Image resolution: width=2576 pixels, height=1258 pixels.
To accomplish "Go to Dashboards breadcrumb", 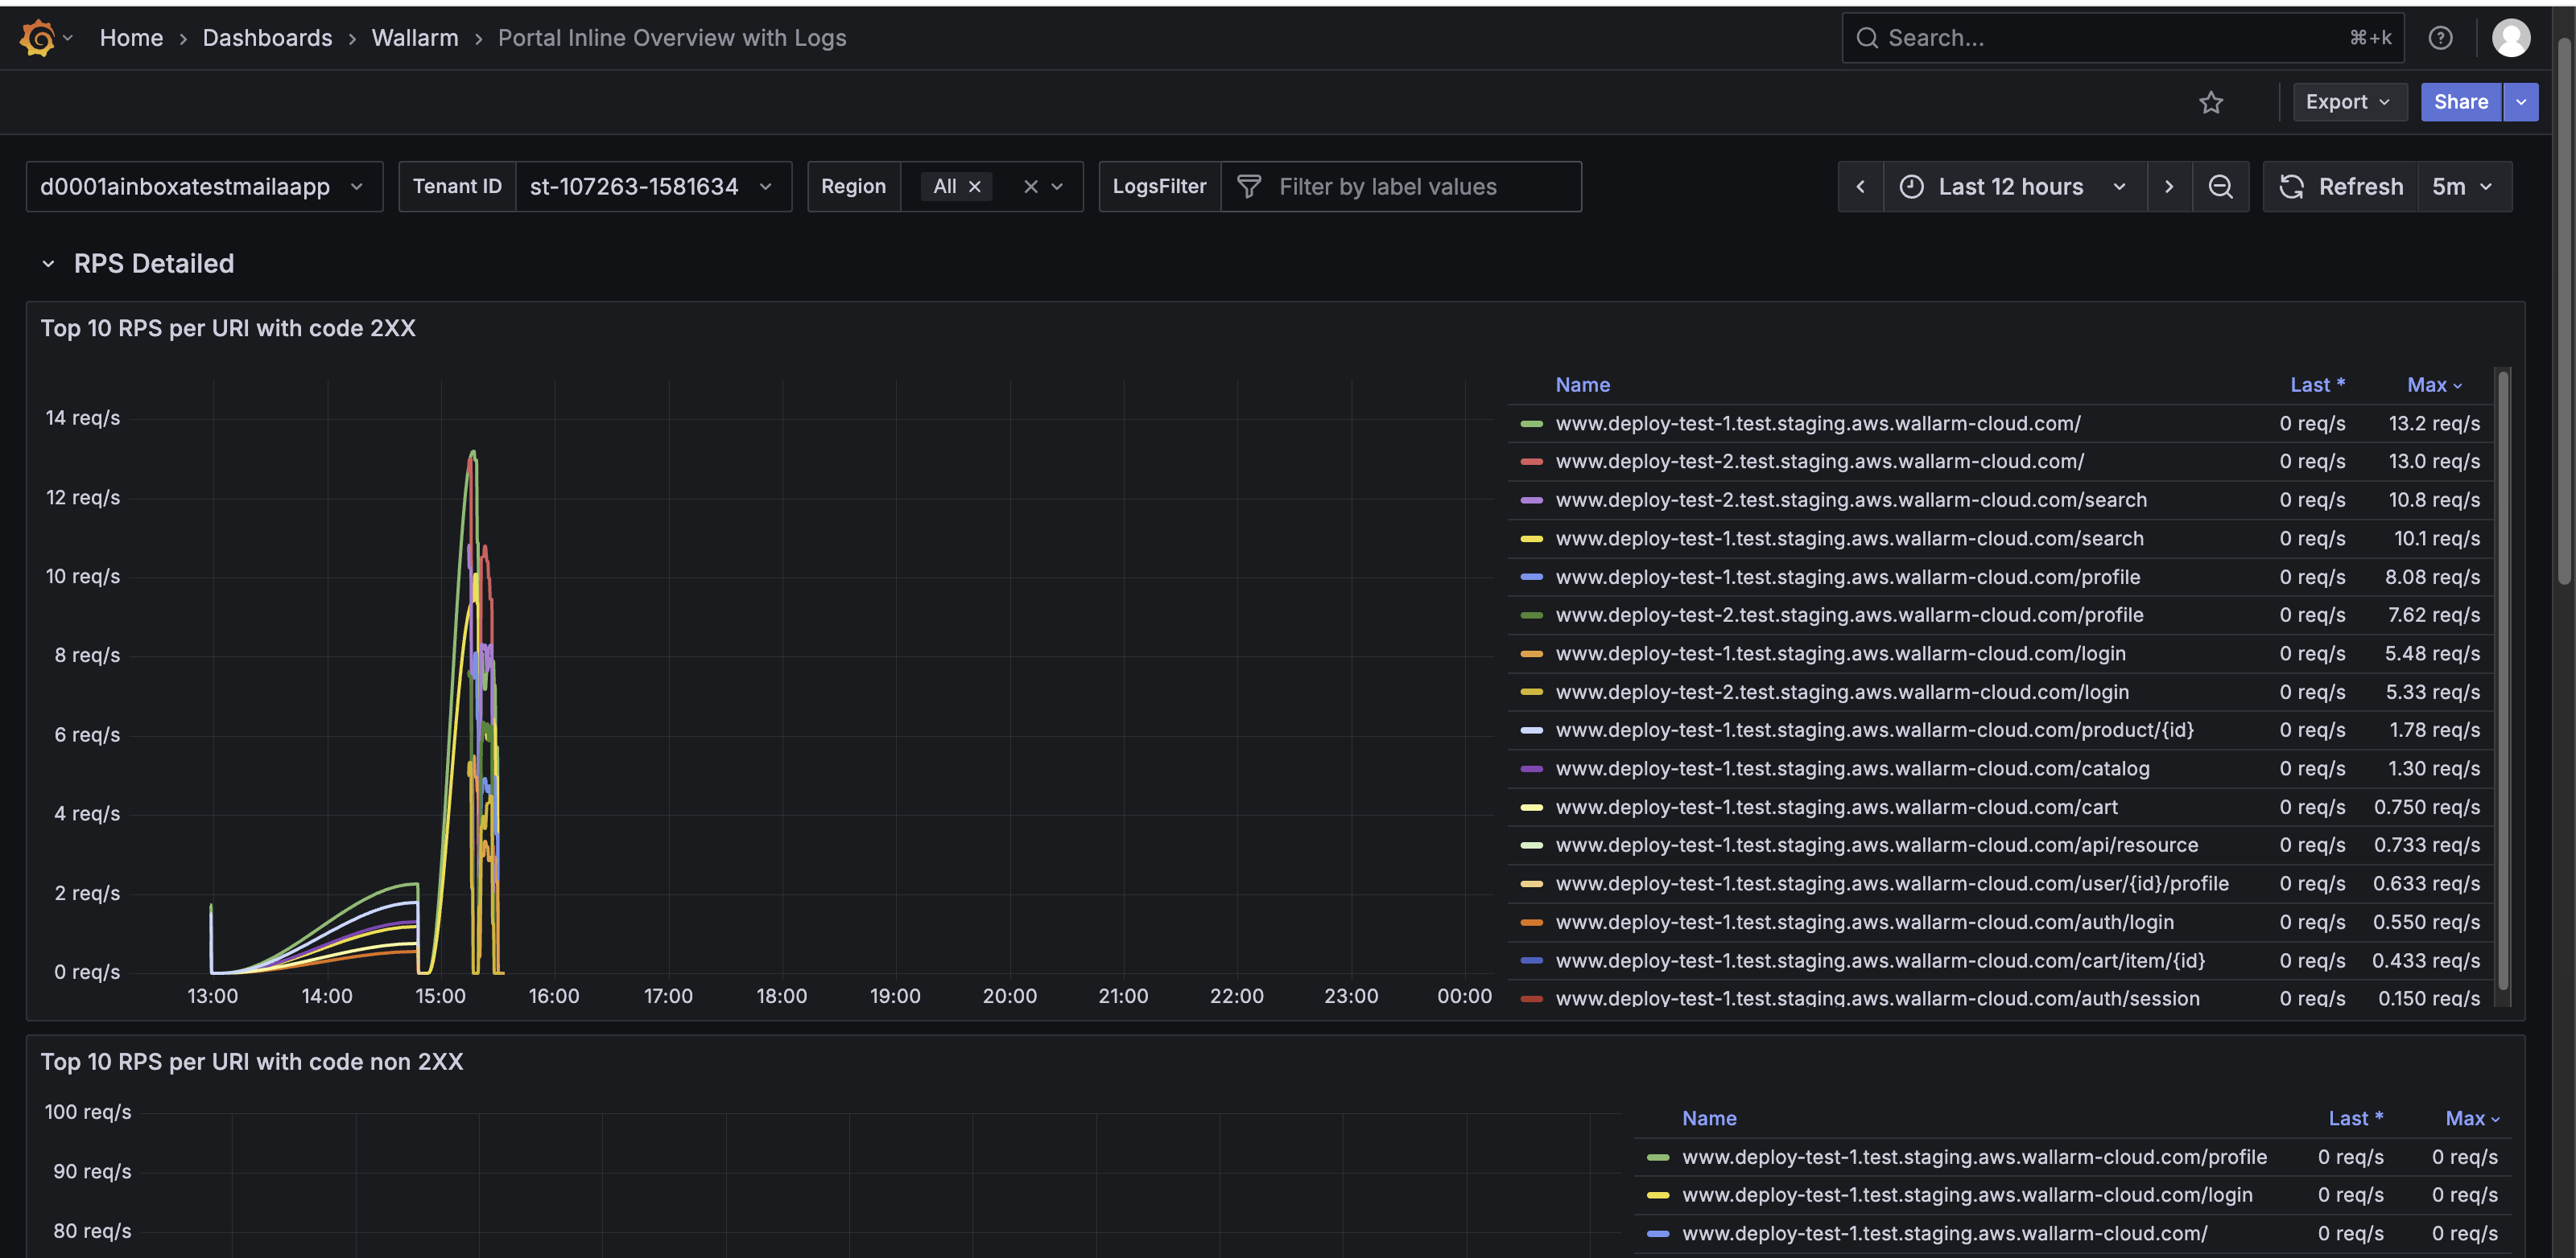I will 267,38.
